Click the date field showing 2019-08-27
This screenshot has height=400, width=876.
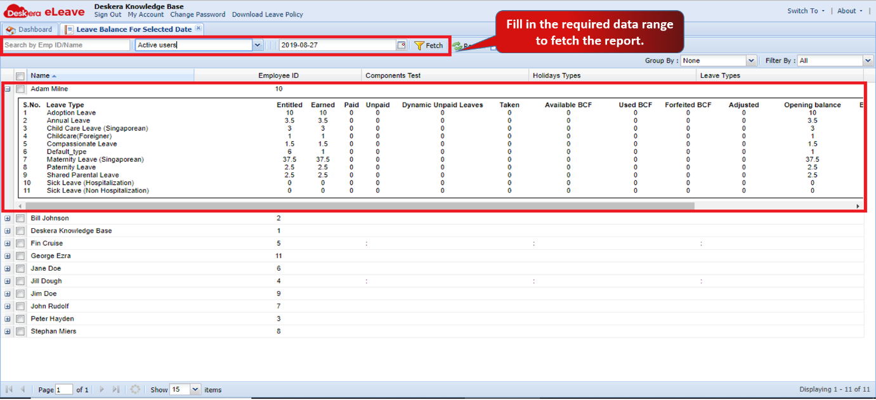(x=337, y=45)
